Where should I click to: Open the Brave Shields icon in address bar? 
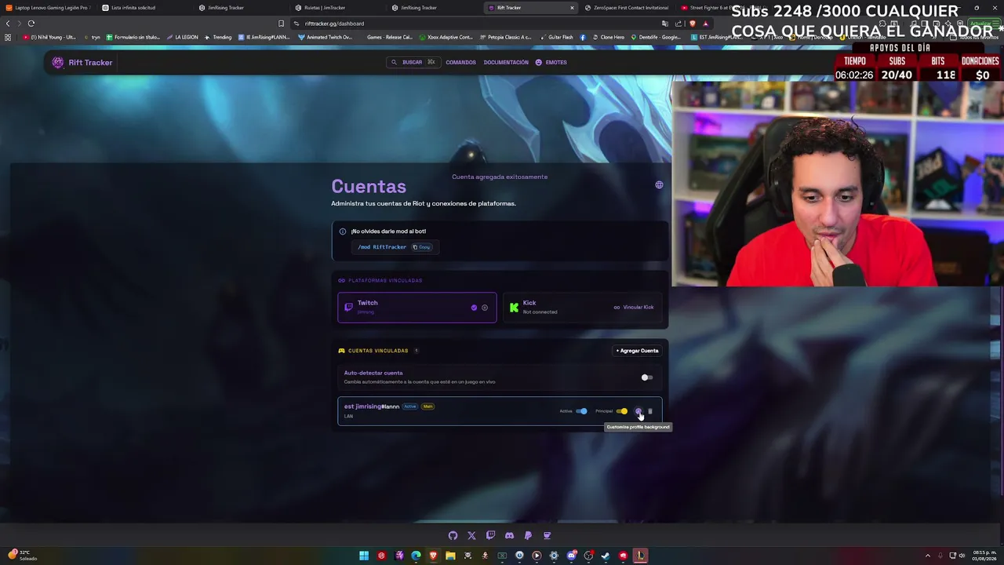693,24
